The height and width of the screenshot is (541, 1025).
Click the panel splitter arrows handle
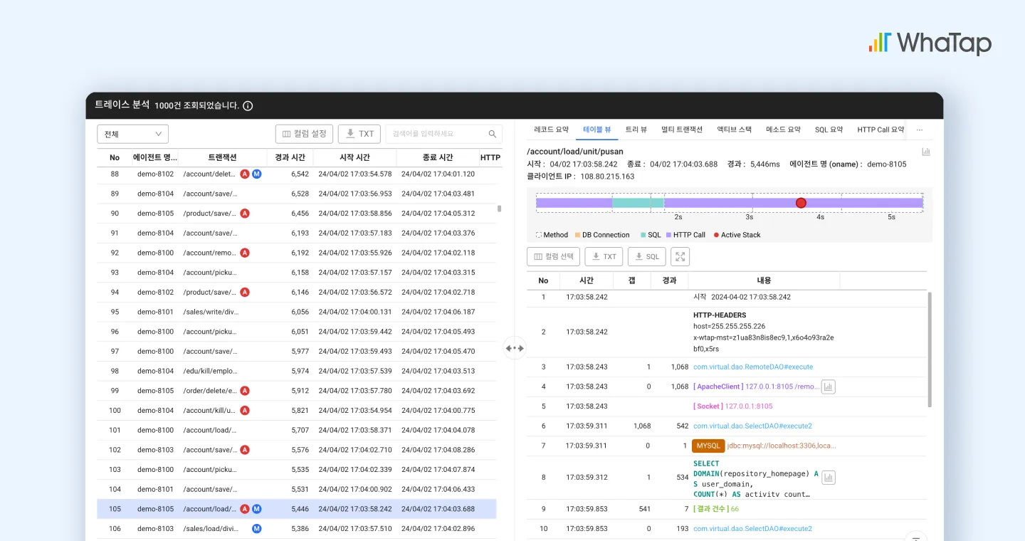(x=515, y=348)
